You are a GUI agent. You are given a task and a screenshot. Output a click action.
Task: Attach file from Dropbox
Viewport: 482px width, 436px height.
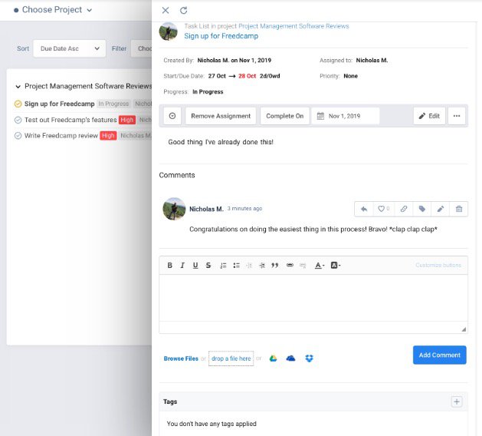click(309, 358)
